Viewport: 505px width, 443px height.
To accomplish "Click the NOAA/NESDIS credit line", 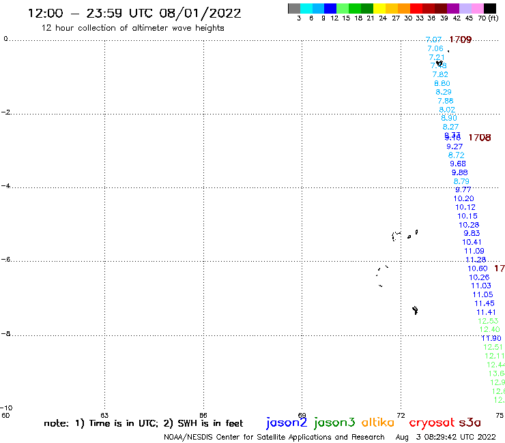I will click(x=274, y=438).
